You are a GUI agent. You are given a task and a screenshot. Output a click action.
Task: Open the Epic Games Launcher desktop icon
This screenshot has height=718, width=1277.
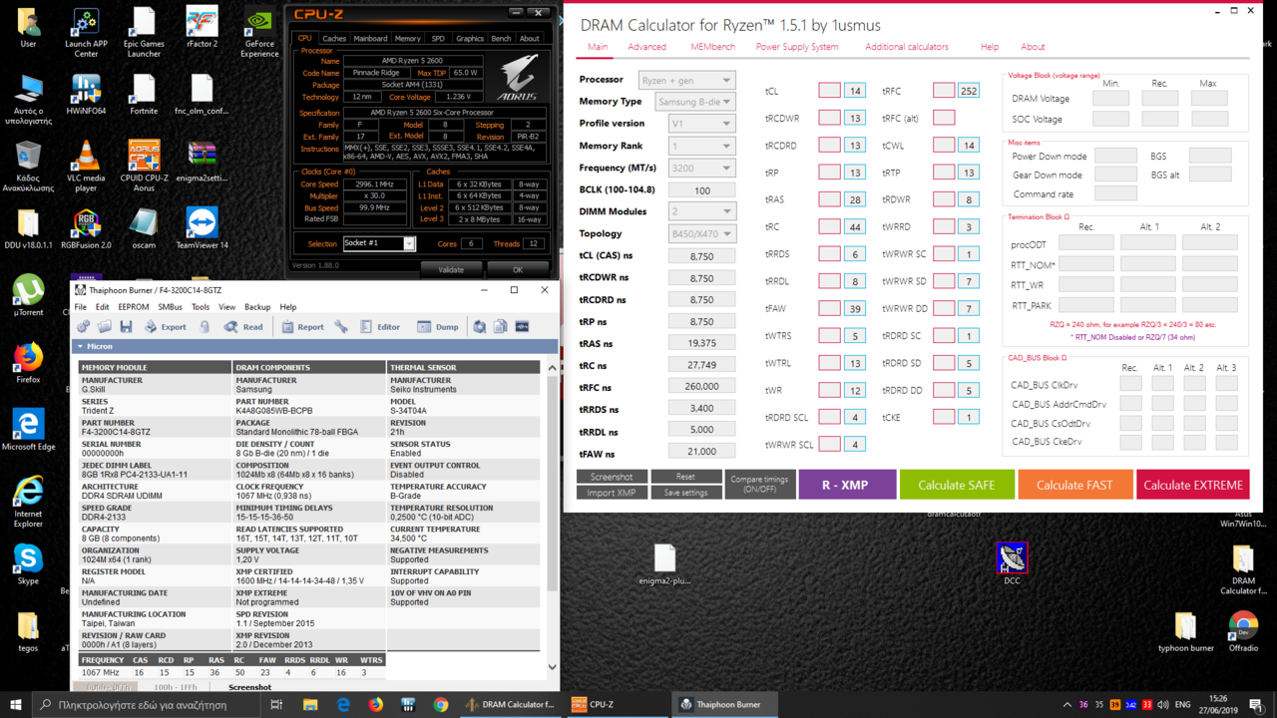[144, 33]
